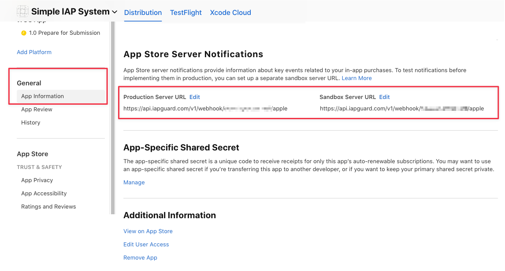Open 1.0 Prepare for Submission version
The width and height of the screenshot is (505, 271).
64,33
